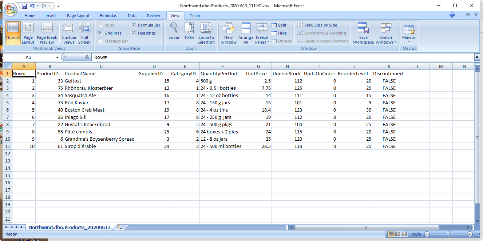The height and width of the screenshot is (241, 483).
Task: Hide the current workbook window
Action: coord(279,33)
